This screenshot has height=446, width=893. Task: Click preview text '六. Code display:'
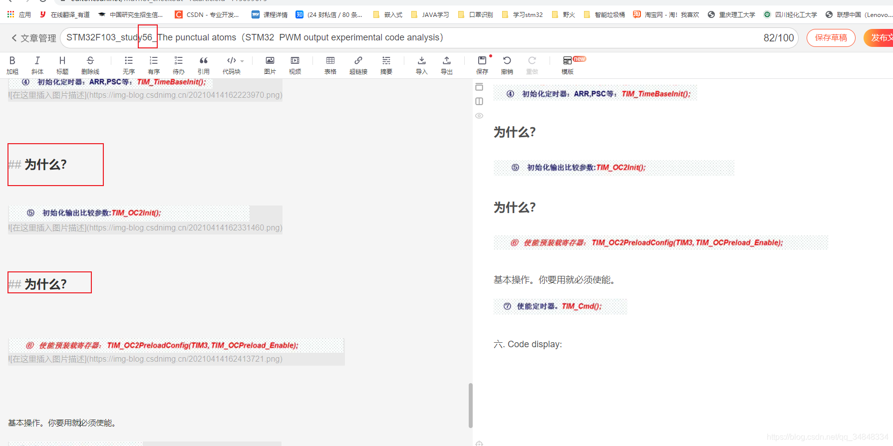point(528,344)
